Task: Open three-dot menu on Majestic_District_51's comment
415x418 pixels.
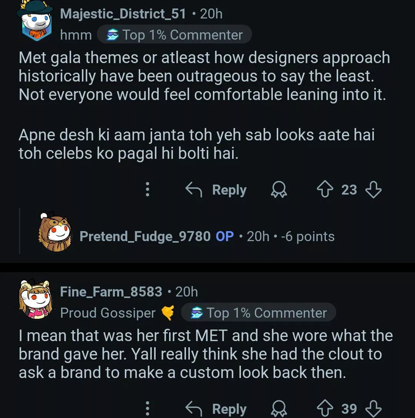Action: pos(147,190)
